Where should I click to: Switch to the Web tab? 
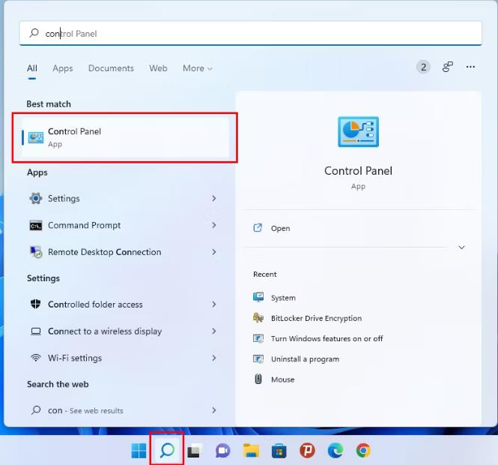point(158,68)
